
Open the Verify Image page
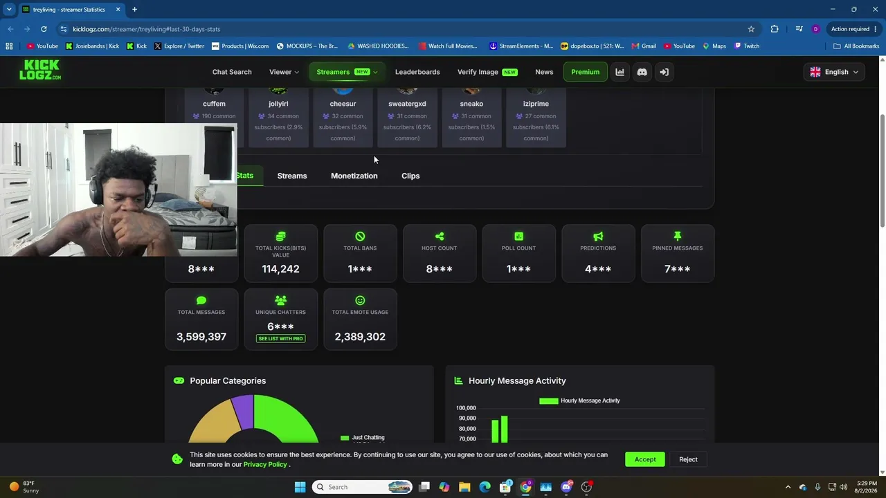[x=487, y=72]
